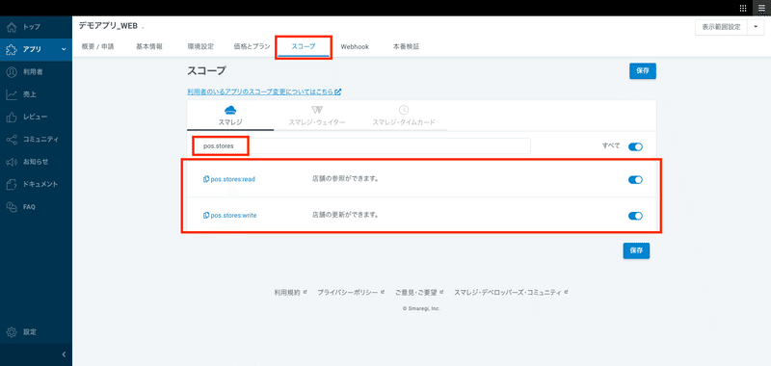Copy the pos.stores:read scope name icon
Image resolution: width=771 pixels, height=366 pixels.
[206, 179]
